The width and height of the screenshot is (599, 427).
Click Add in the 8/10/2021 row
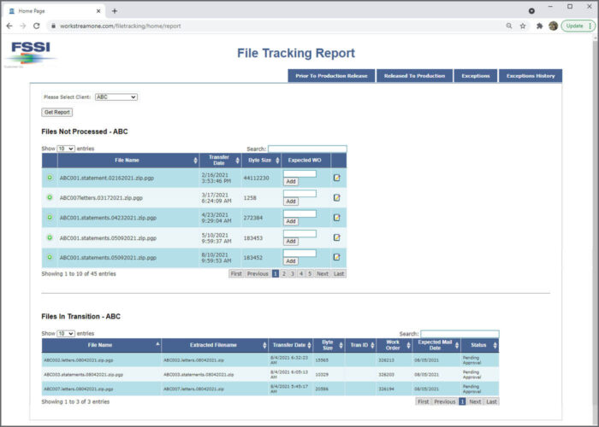(x=291, y=261)
